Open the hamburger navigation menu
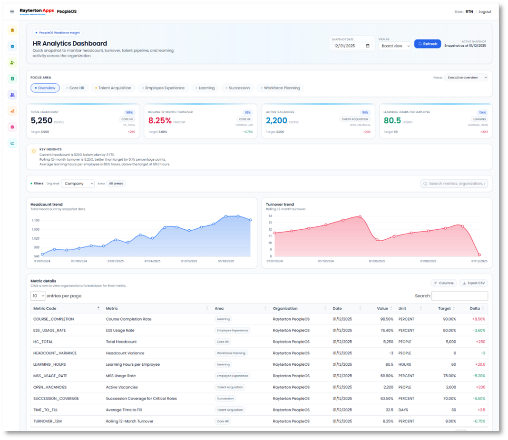Screen dimensions: 508x440 (x=11, y=11)
